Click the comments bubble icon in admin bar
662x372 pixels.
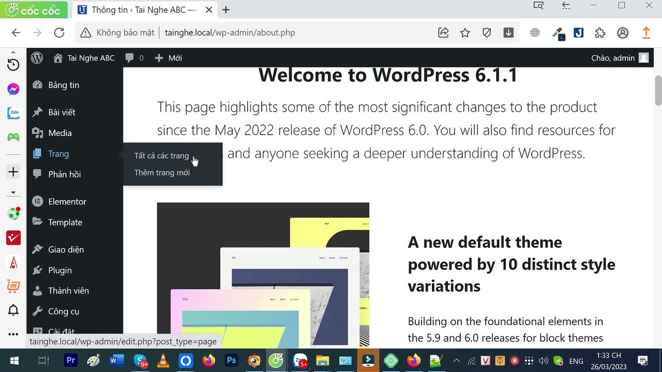point(129,58)
